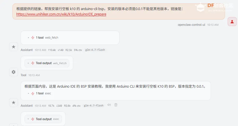This screenshot has height=126, width=238.
Task: Click the user avatar icon
Action: coord(232,22)
